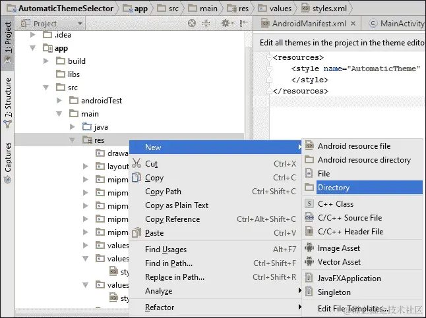Click the Copy icon in context menu

tap(137, 178)
